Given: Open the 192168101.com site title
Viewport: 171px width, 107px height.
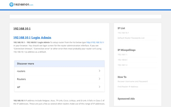Looking at the screenshot, I should (x=24, y=5).
